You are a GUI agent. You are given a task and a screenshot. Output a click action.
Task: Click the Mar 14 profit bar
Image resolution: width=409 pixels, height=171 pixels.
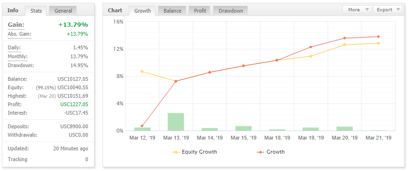coord(210,129)
